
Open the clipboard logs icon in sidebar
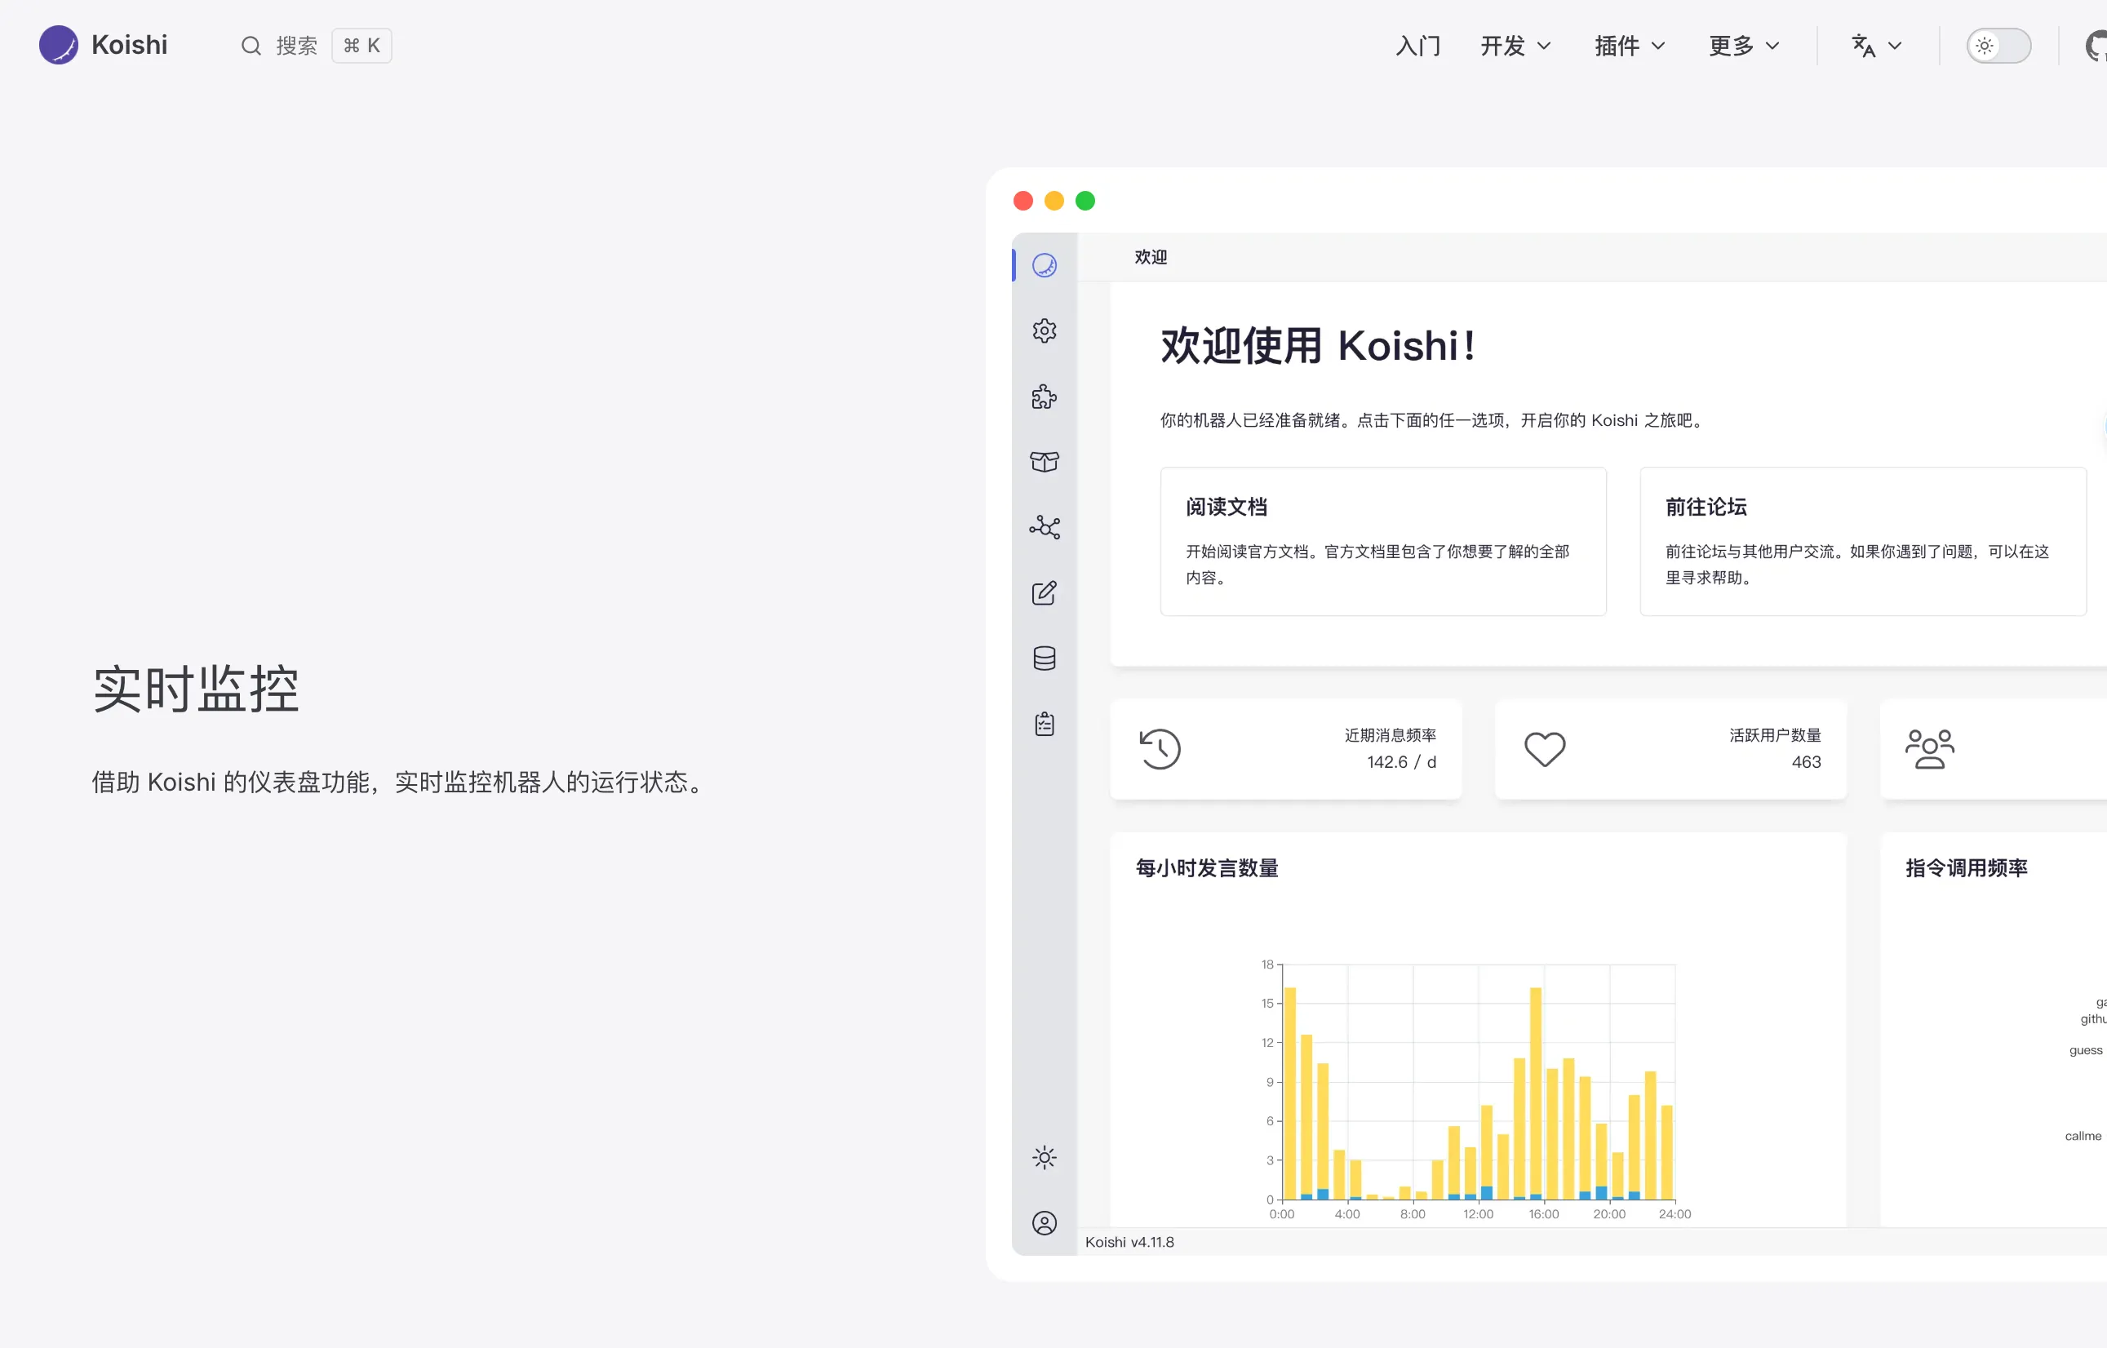(1044, 724)
